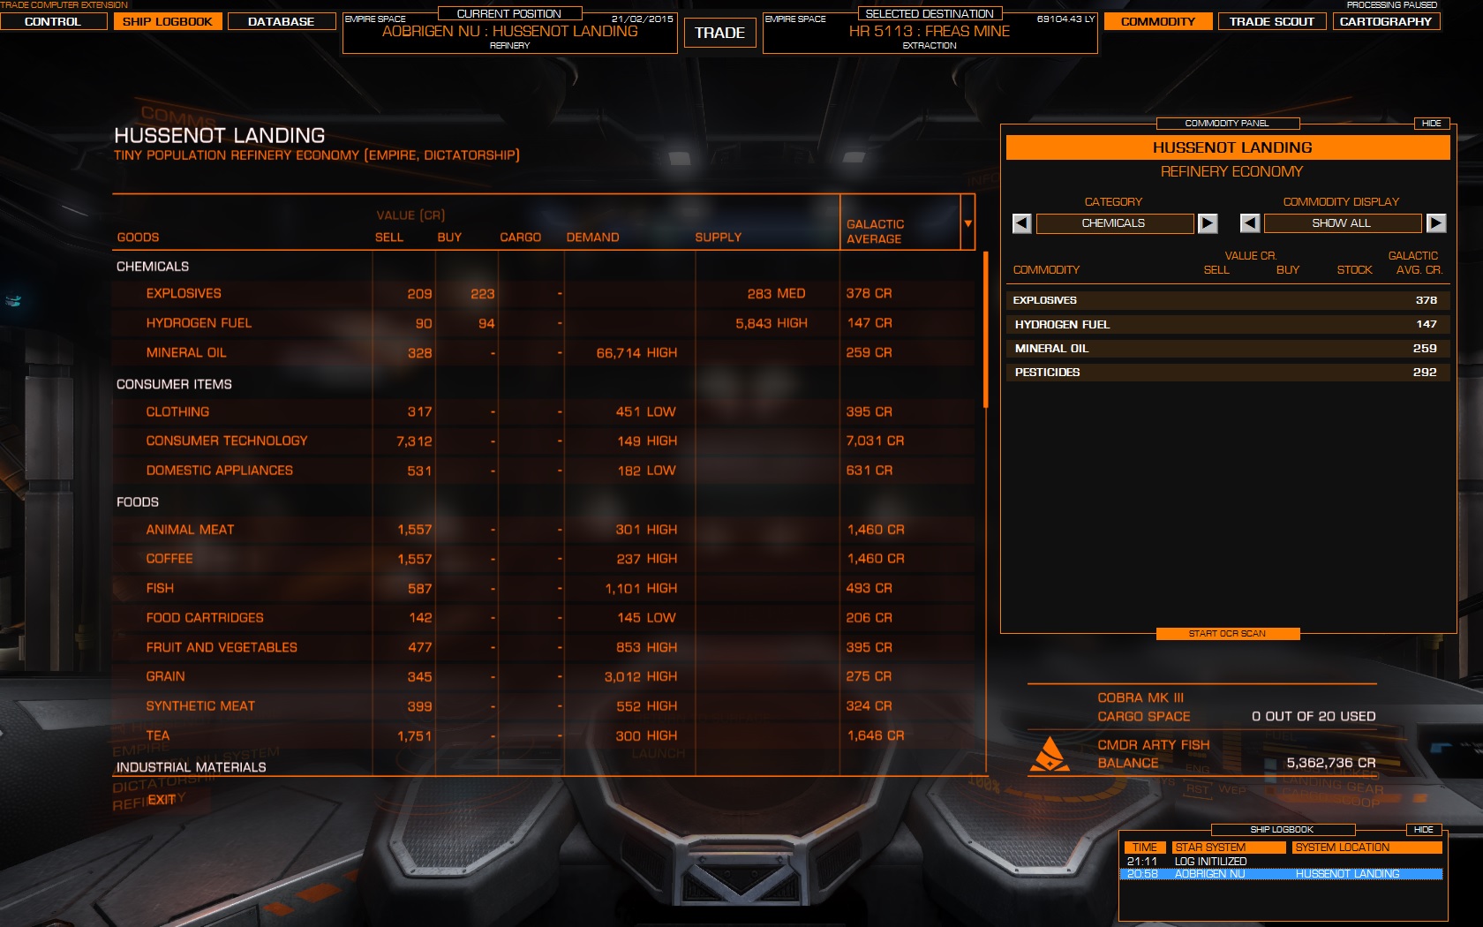This screenshot has height=927, width=1483.
Task: Click the Industrial Materials group header
Action: 192,767
